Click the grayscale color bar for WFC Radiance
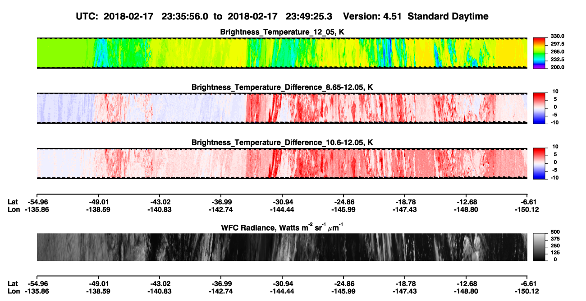Screen dimensions: 586x301 (x=539, y=247)
